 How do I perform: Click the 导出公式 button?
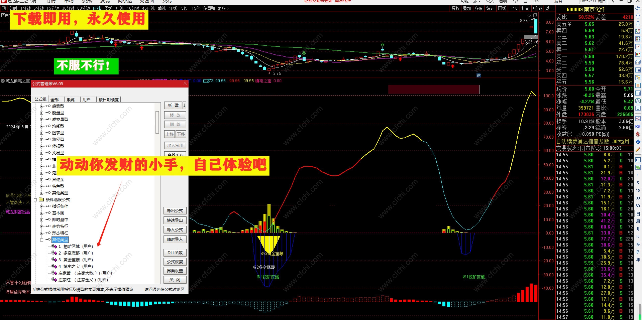175,211
